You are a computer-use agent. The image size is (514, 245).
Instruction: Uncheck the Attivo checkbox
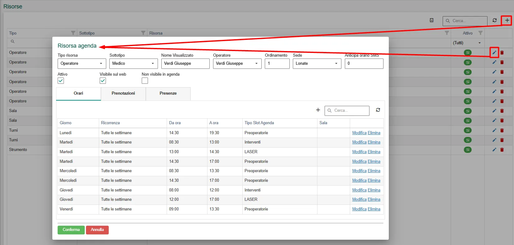click(x=61, y=81)
